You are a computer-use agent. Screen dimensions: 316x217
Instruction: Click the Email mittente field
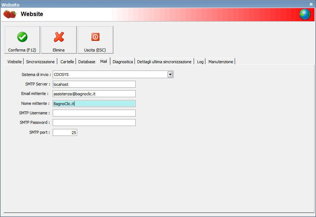click(x=94, y=94)
